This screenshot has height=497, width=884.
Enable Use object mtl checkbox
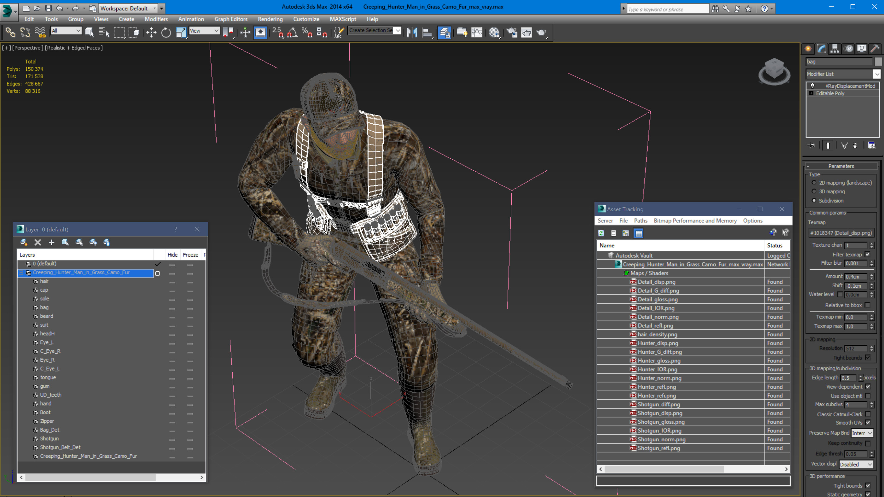point(868,396)
